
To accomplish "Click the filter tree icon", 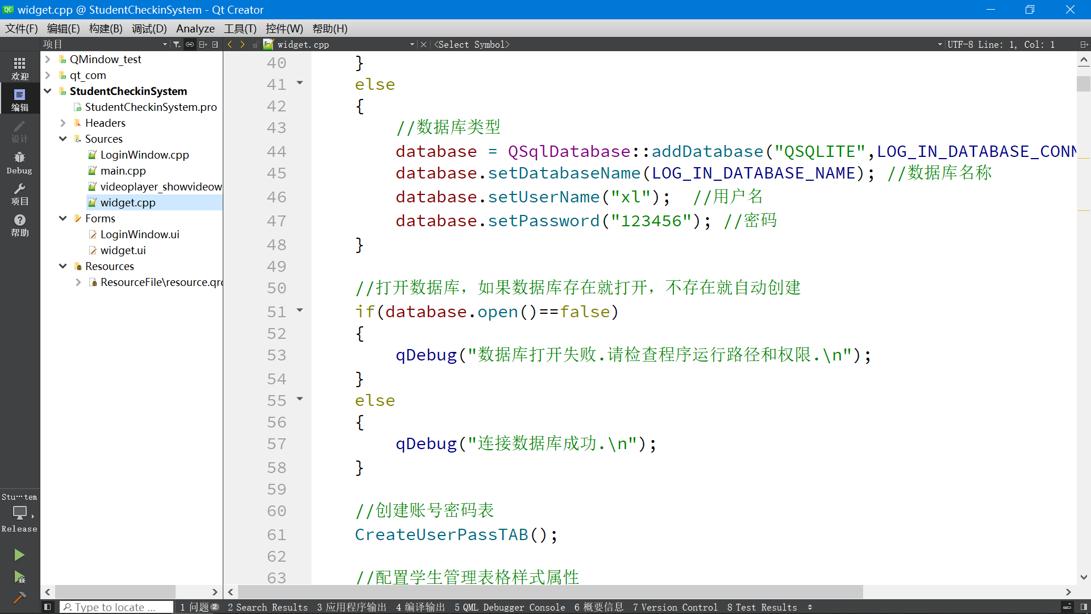I will (177, 44).
